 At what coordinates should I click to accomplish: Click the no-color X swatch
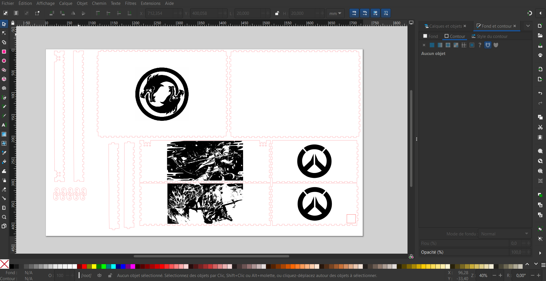[5, 264]
